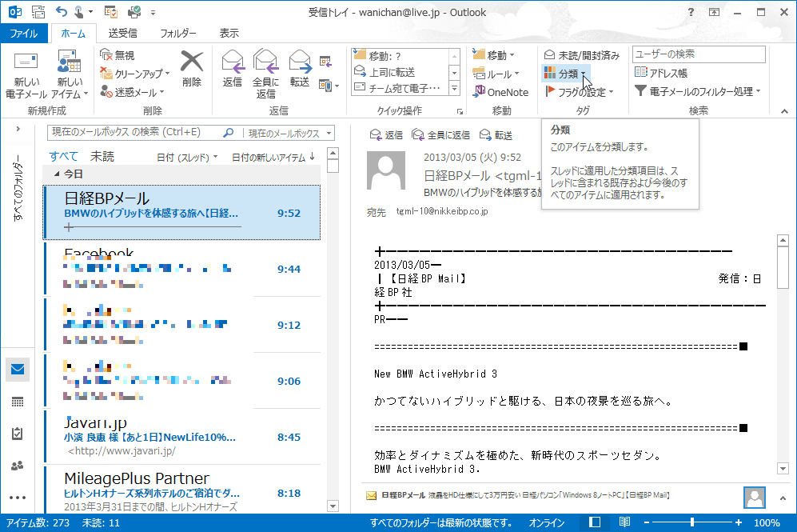
Task: Switch to People view in navigation
Action: click(x=18, y=466)
